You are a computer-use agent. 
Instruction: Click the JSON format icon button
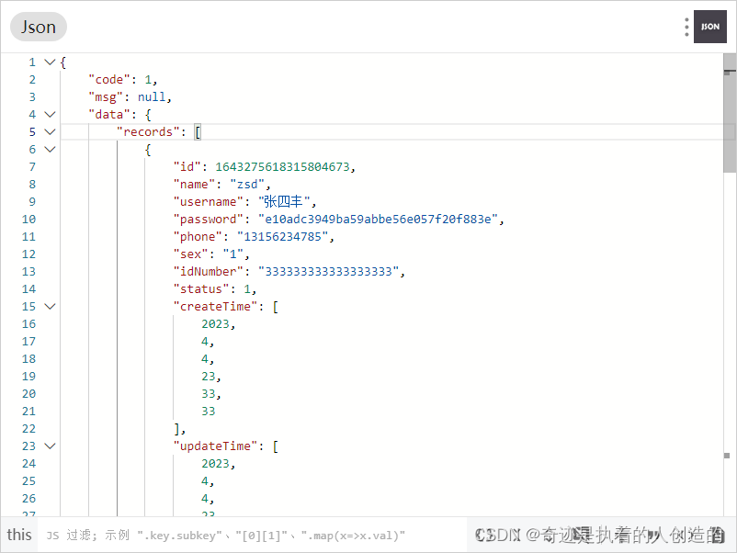(x=709, y=27)
